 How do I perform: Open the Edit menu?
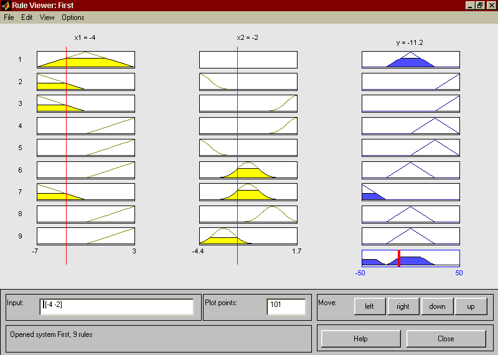point(27,17)
